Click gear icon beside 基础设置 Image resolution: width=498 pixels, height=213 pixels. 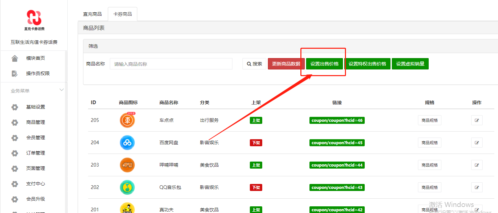pos(14,107)
